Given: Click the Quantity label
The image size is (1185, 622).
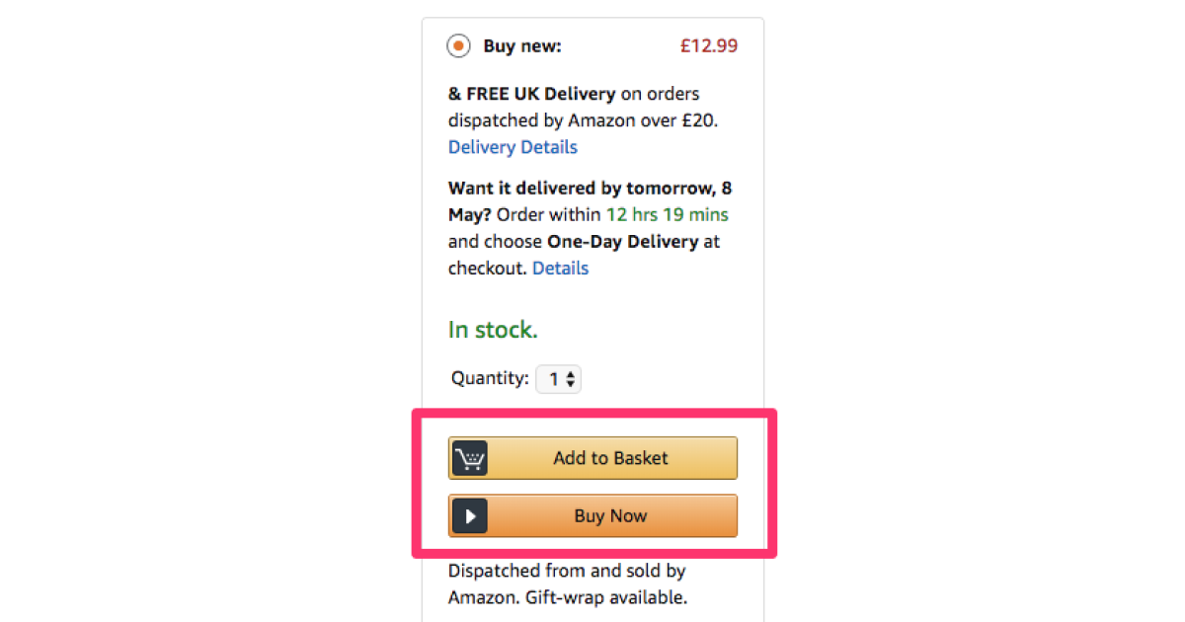Looking at the screenshot, I should pyautogui.click(x=490, y=378).
